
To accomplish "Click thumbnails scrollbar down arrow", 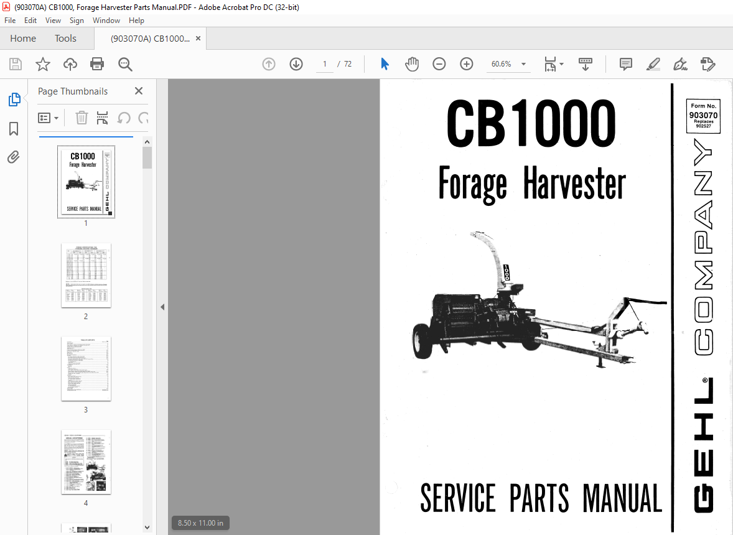I will tap(147, 528).
